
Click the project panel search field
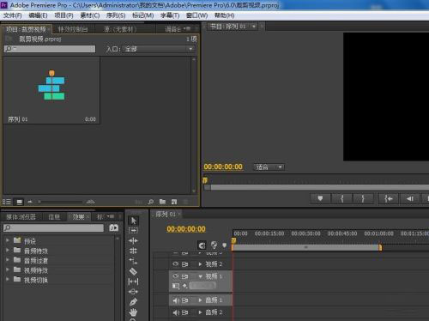50,49
